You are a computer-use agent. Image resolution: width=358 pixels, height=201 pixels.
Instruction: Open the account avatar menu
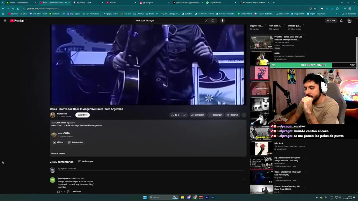click(x=349, y=20)
